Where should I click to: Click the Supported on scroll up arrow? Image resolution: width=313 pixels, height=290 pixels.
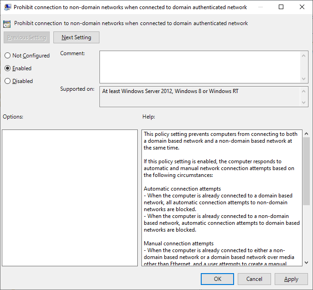303,91
